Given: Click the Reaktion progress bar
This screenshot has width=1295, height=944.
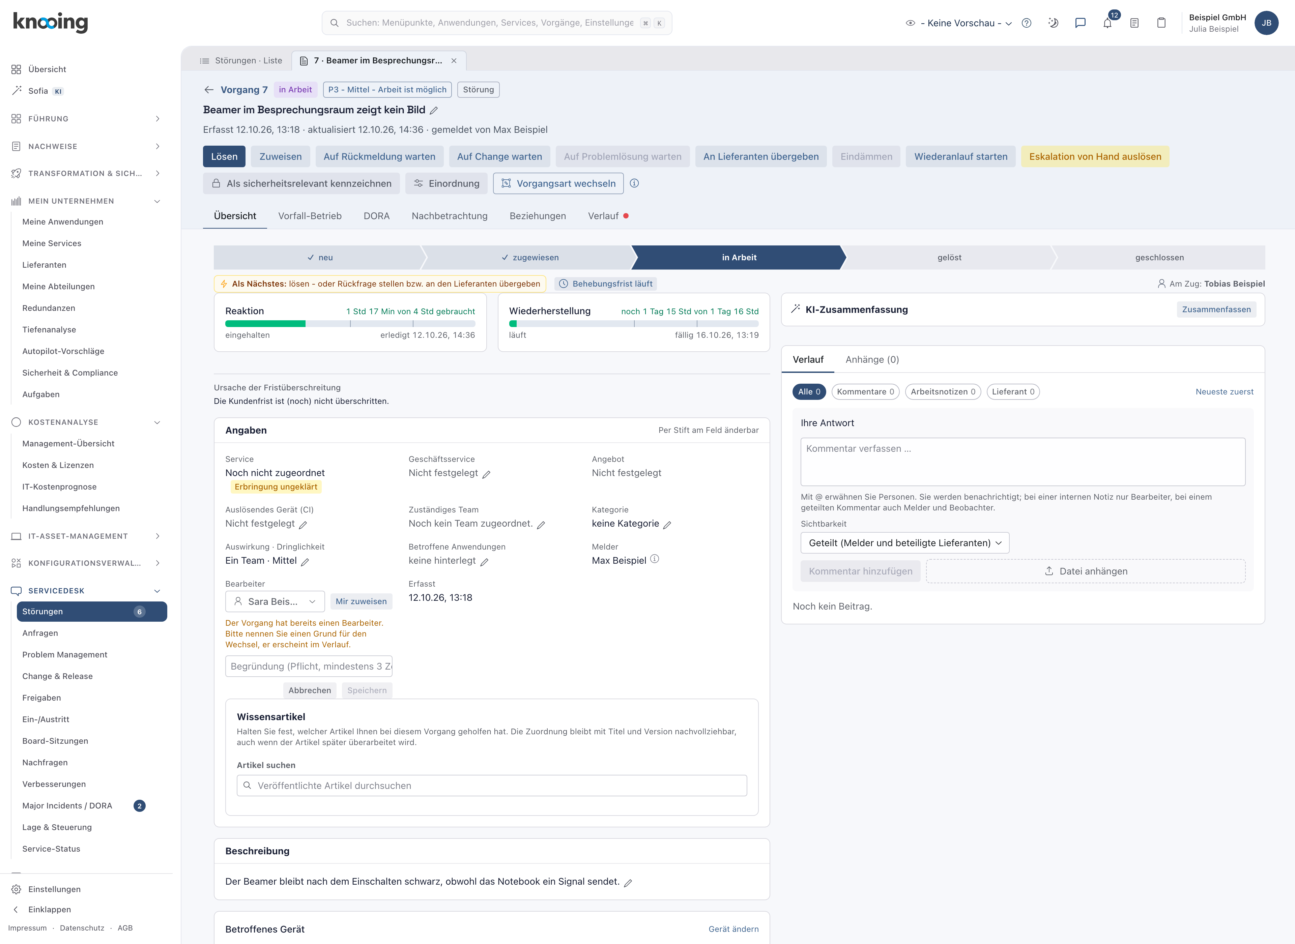Looking at the screenshot, I should pyautogui.click(x=350, y=323).
